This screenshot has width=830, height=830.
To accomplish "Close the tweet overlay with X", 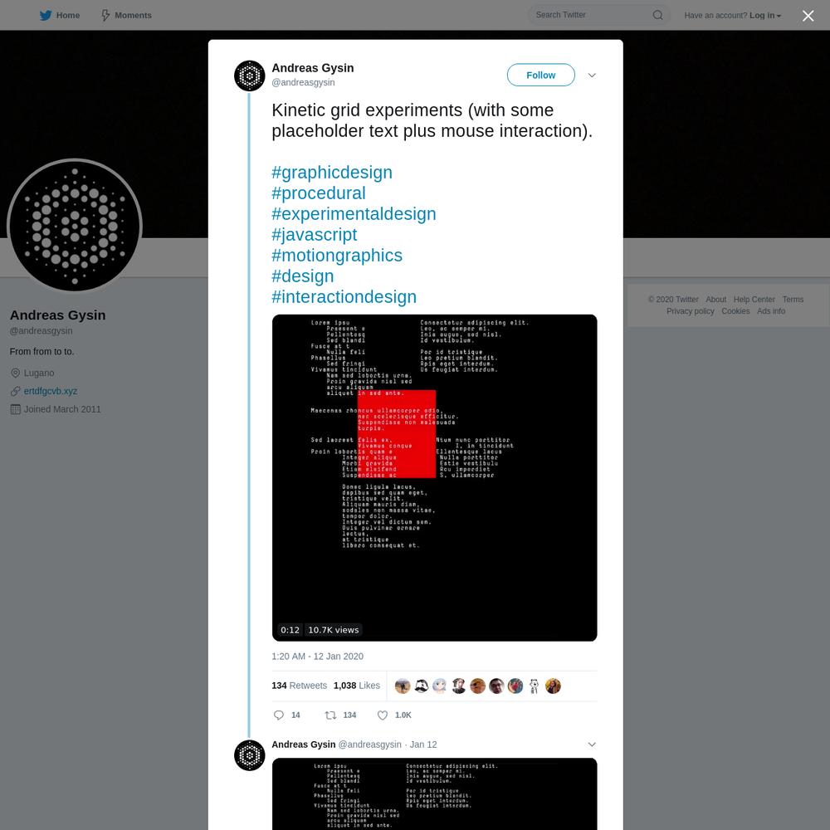I will tap(808, 16).
